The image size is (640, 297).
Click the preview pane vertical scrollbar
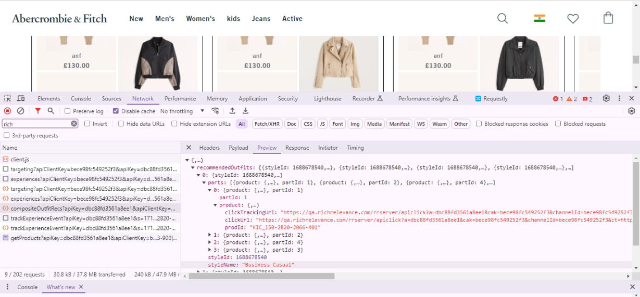click(636, 203)
